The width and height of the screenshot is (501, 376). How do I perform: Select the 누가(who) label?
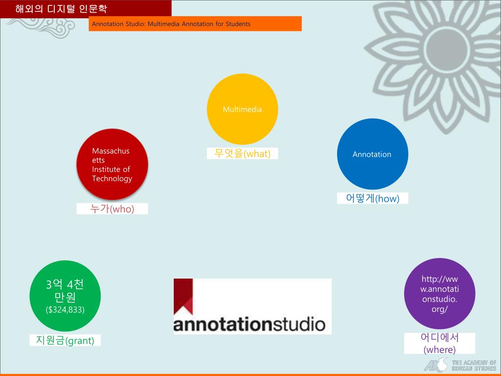pyautogui.click(x=112, y=209)
